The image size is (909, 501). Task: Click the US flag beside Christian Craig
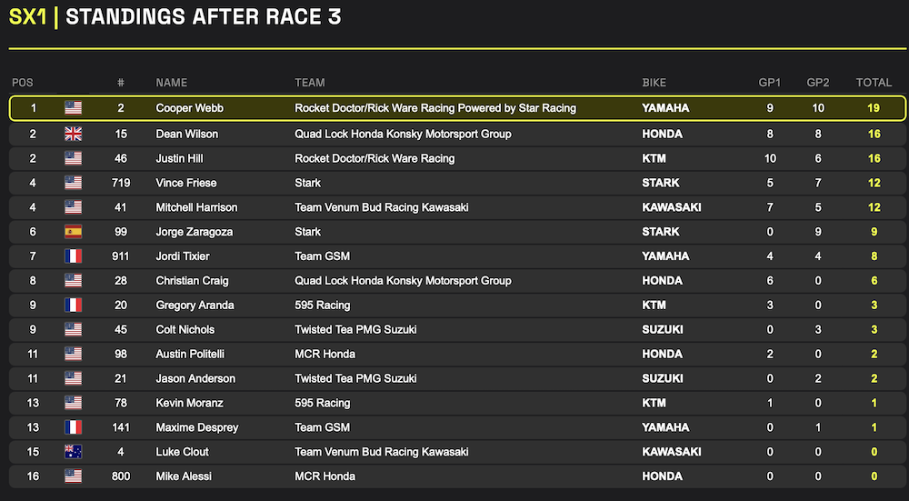73,281
